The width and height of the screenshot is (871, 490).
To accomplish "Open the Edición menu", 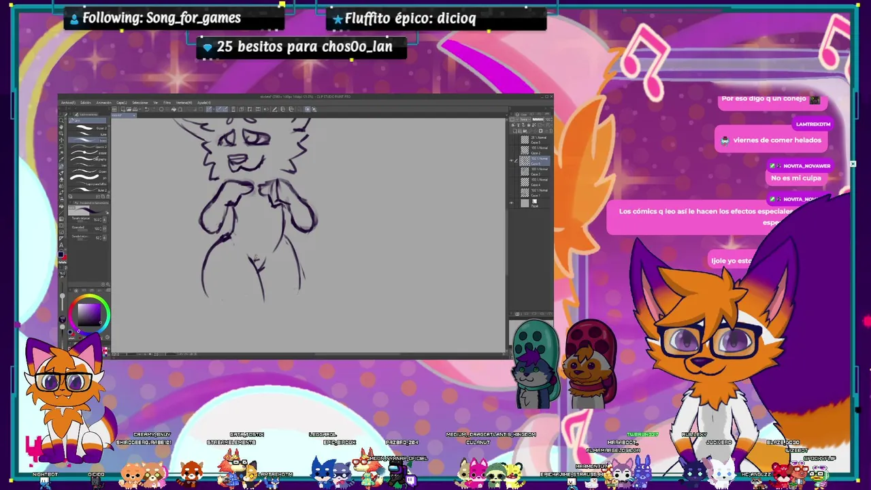I will pos(86,103).
